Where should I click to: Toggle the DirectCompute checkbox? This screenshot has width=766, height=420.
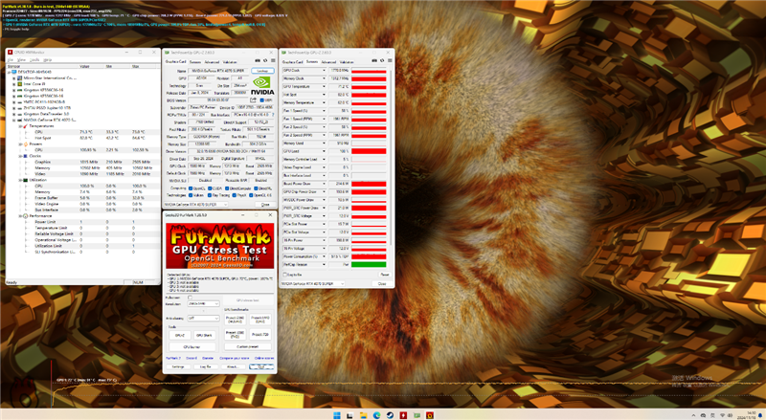(x=227, y=188)
